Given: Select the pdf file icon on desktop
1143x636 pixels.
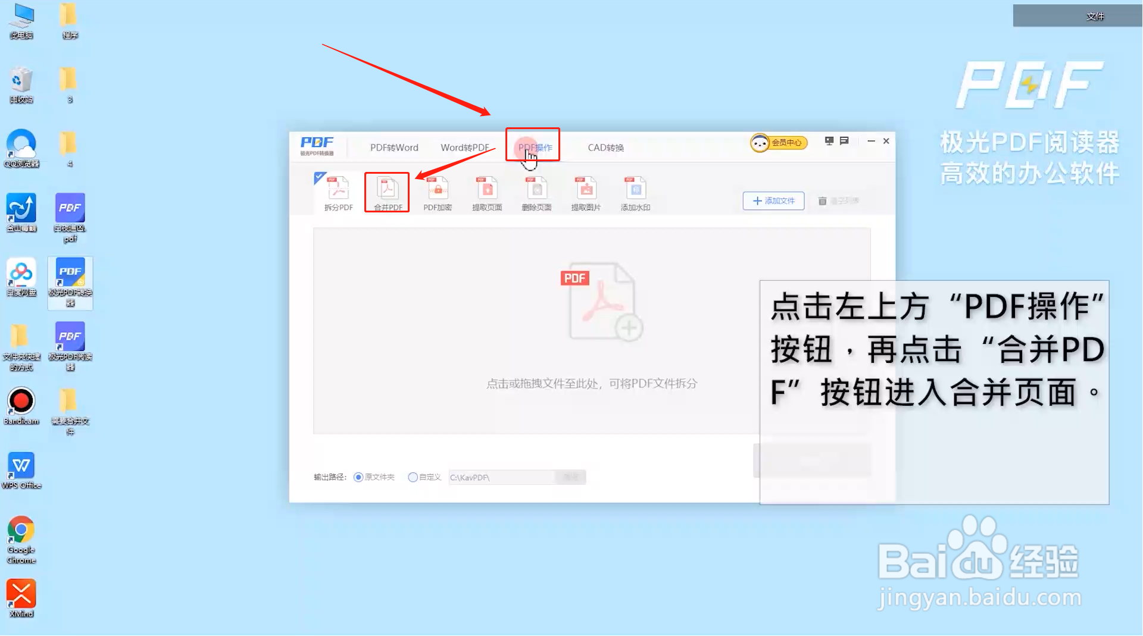Looking at the screenshot, I should (x=70, y=218).
